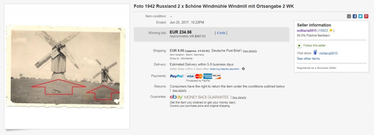See details for Money Back Guarantee
The width and height of the screenshot is (374, 135).
coord(239,98)
